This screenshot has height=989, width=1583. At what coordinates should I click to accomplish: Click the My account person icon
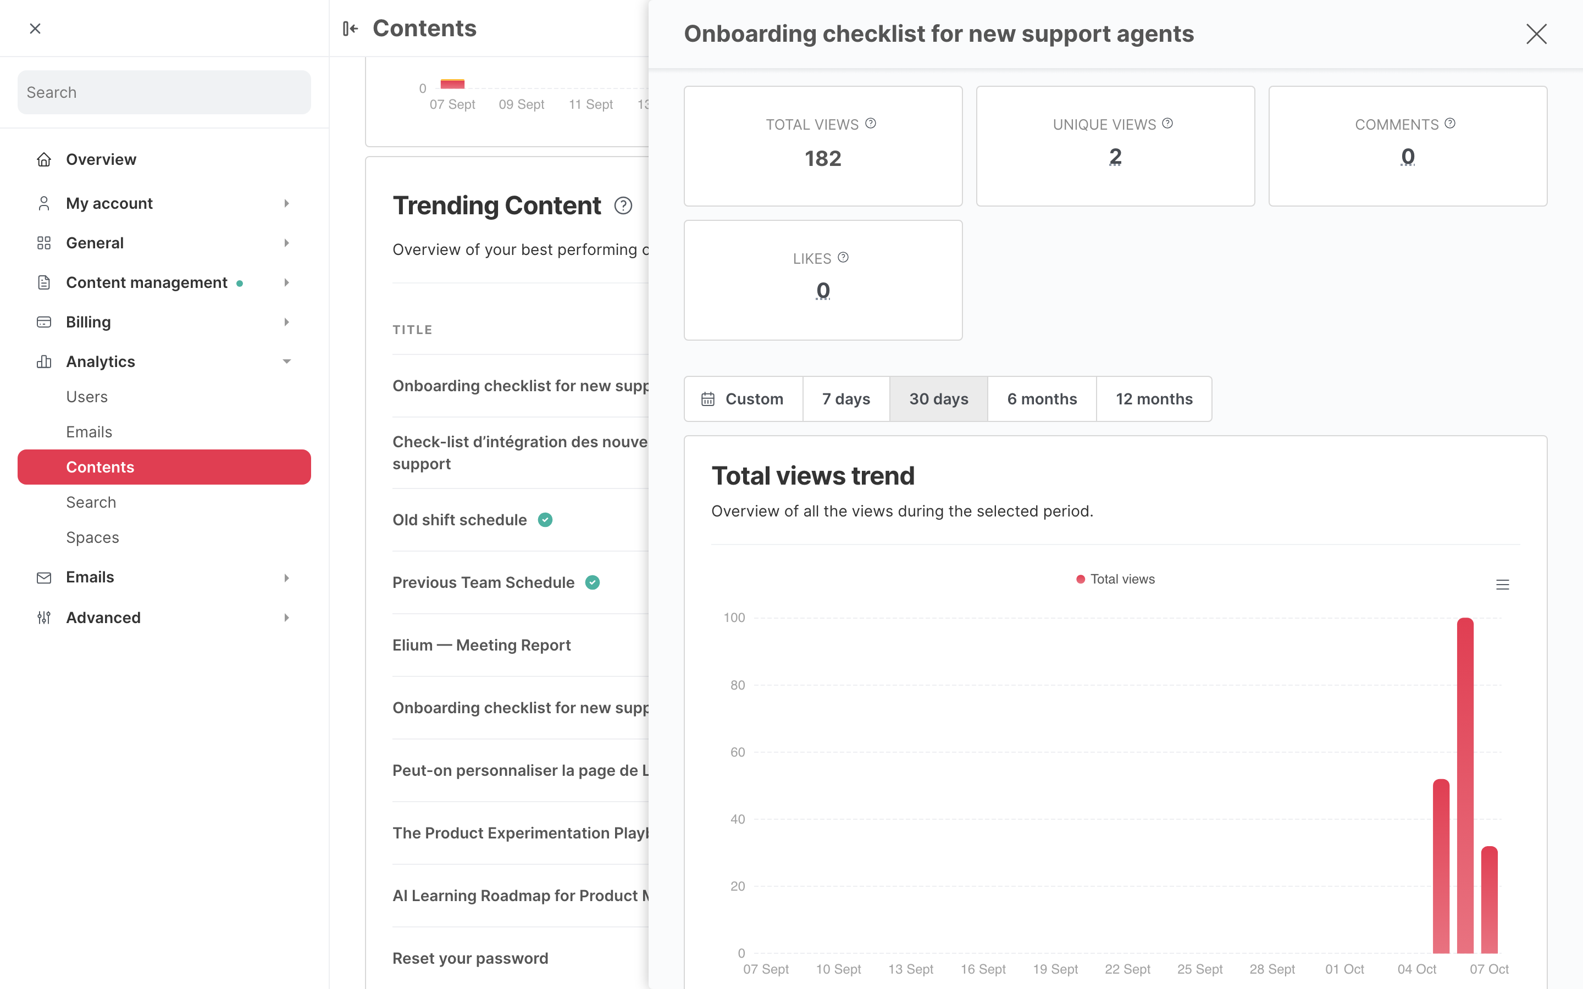(44, 203)
